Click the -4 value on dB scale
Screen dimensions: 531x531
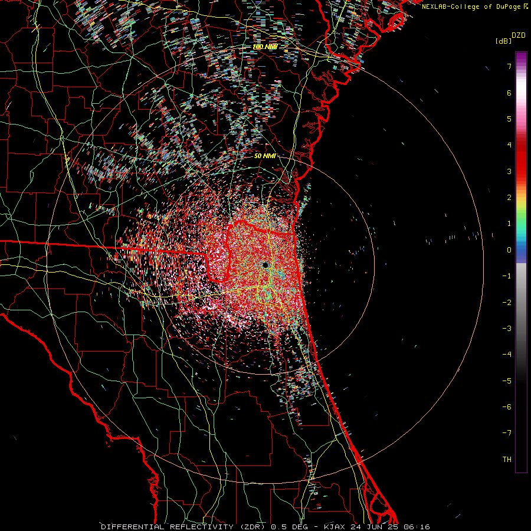(507, 355)
